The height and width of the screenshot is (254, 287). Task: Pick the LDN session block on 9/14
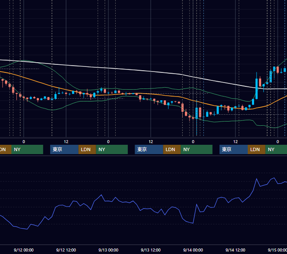[257, 149]
